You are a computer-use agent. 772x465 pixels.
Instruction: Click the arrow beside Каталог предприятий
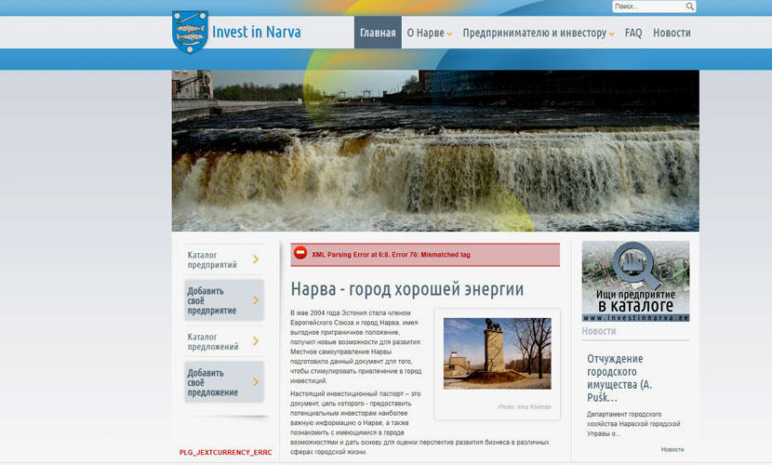click(256, 259)
